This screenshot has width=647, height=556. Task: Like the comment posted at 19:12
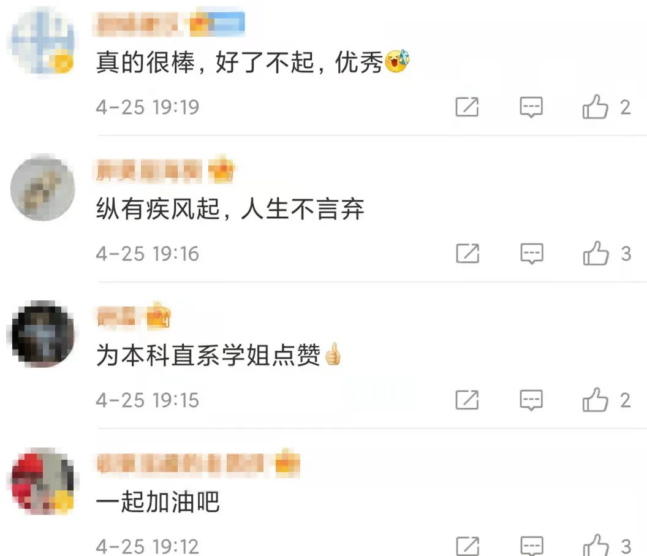click(x=596, y=545)
